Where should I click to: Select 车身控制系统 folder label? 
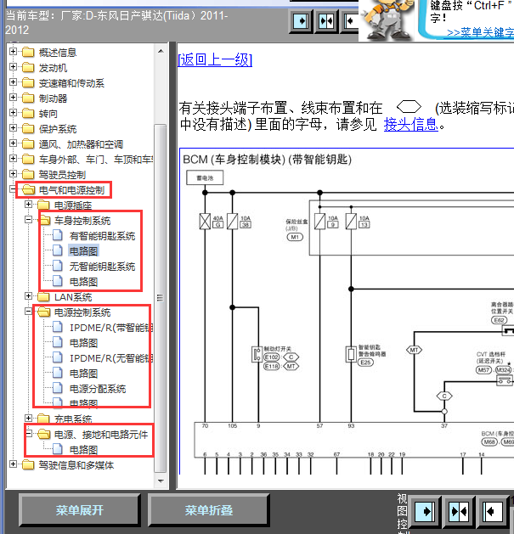(x=82, y=221)
